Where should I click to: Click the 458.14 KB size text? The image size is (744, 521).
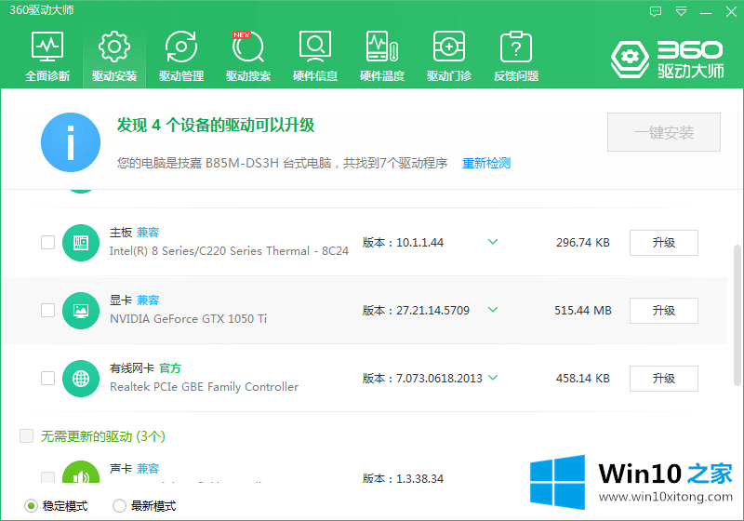(x=583, y=378)
